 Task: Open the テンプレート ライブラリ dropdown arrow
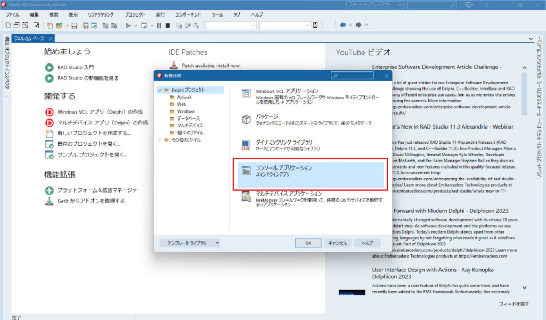[x=217, y=243]
